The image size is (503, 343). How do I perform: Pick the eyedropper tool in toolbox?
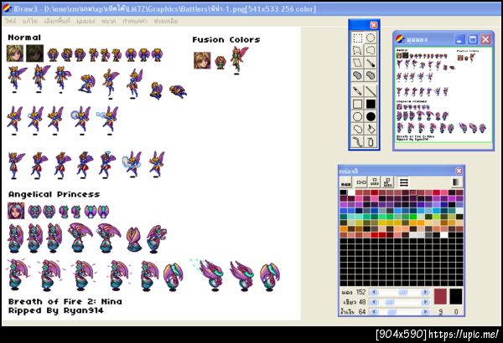(371, 63)
